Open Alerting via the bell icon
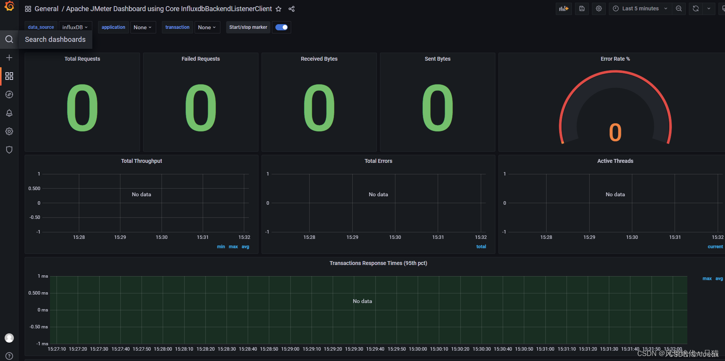The height and width of the screenshot is (361, 725). pyautogui.click(x=9, y=113)
